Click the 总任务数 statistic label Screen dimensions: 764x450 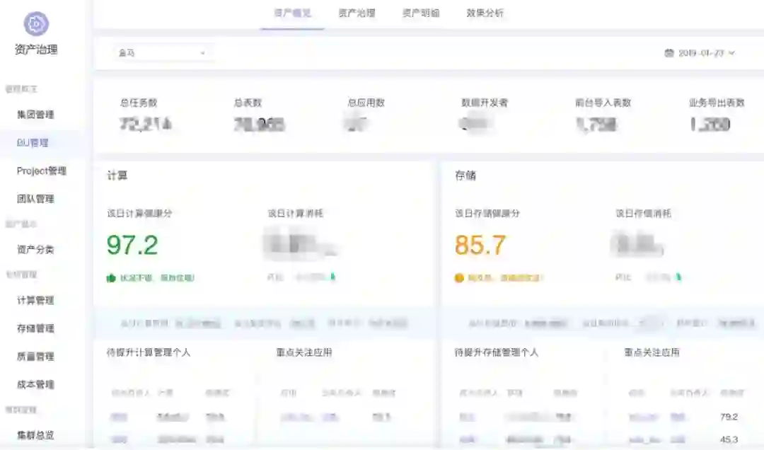click(139, 103)
